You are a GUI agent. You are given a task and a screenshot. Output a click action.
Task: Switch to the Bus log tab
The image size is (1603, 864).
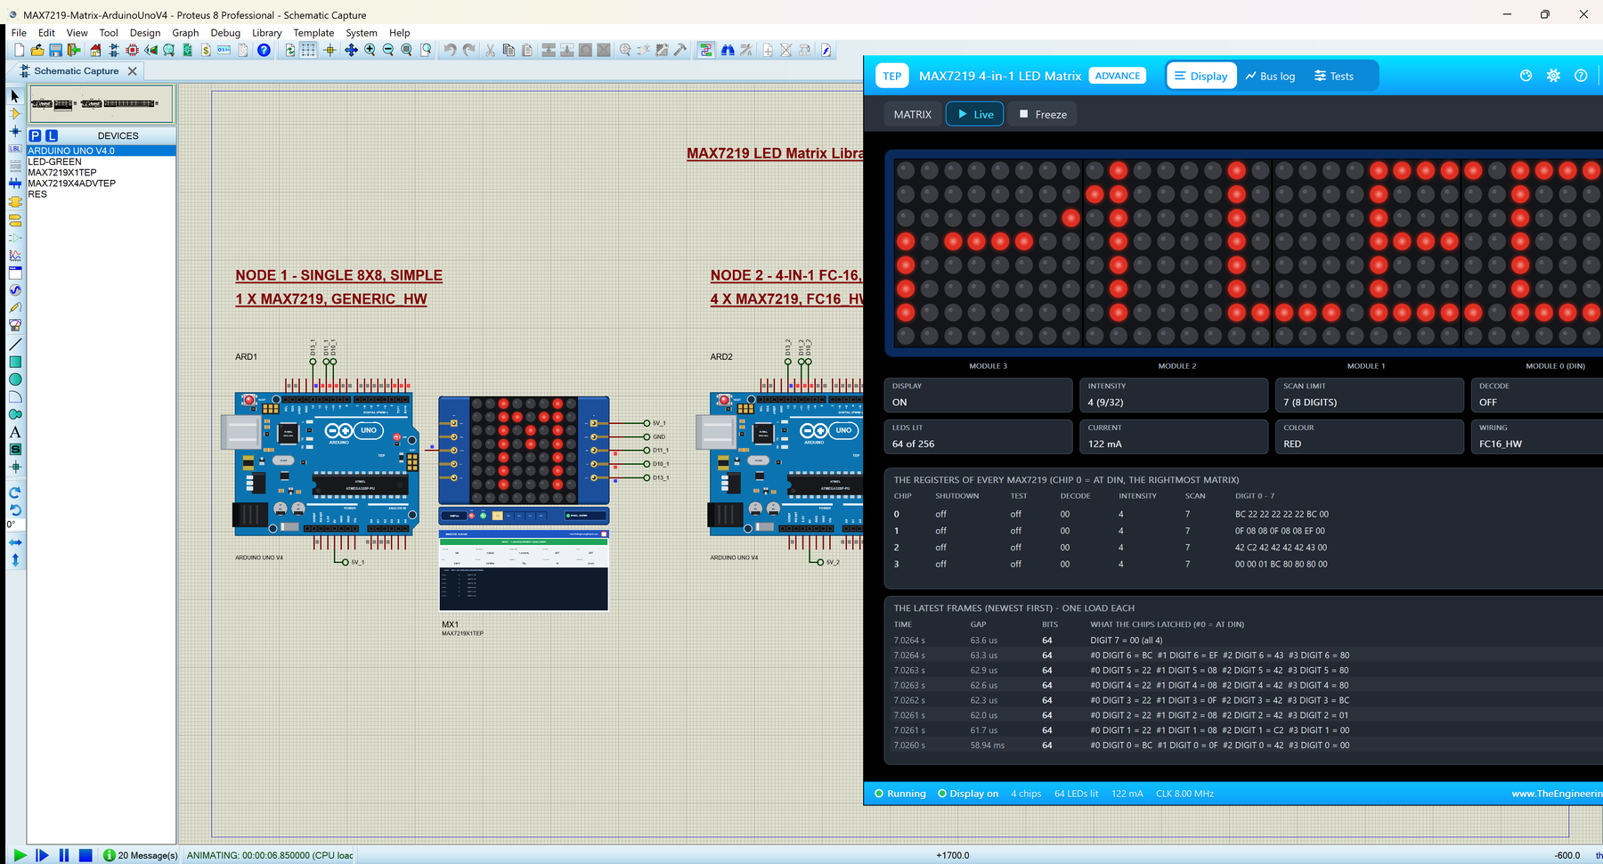[x=1271, y=76]
